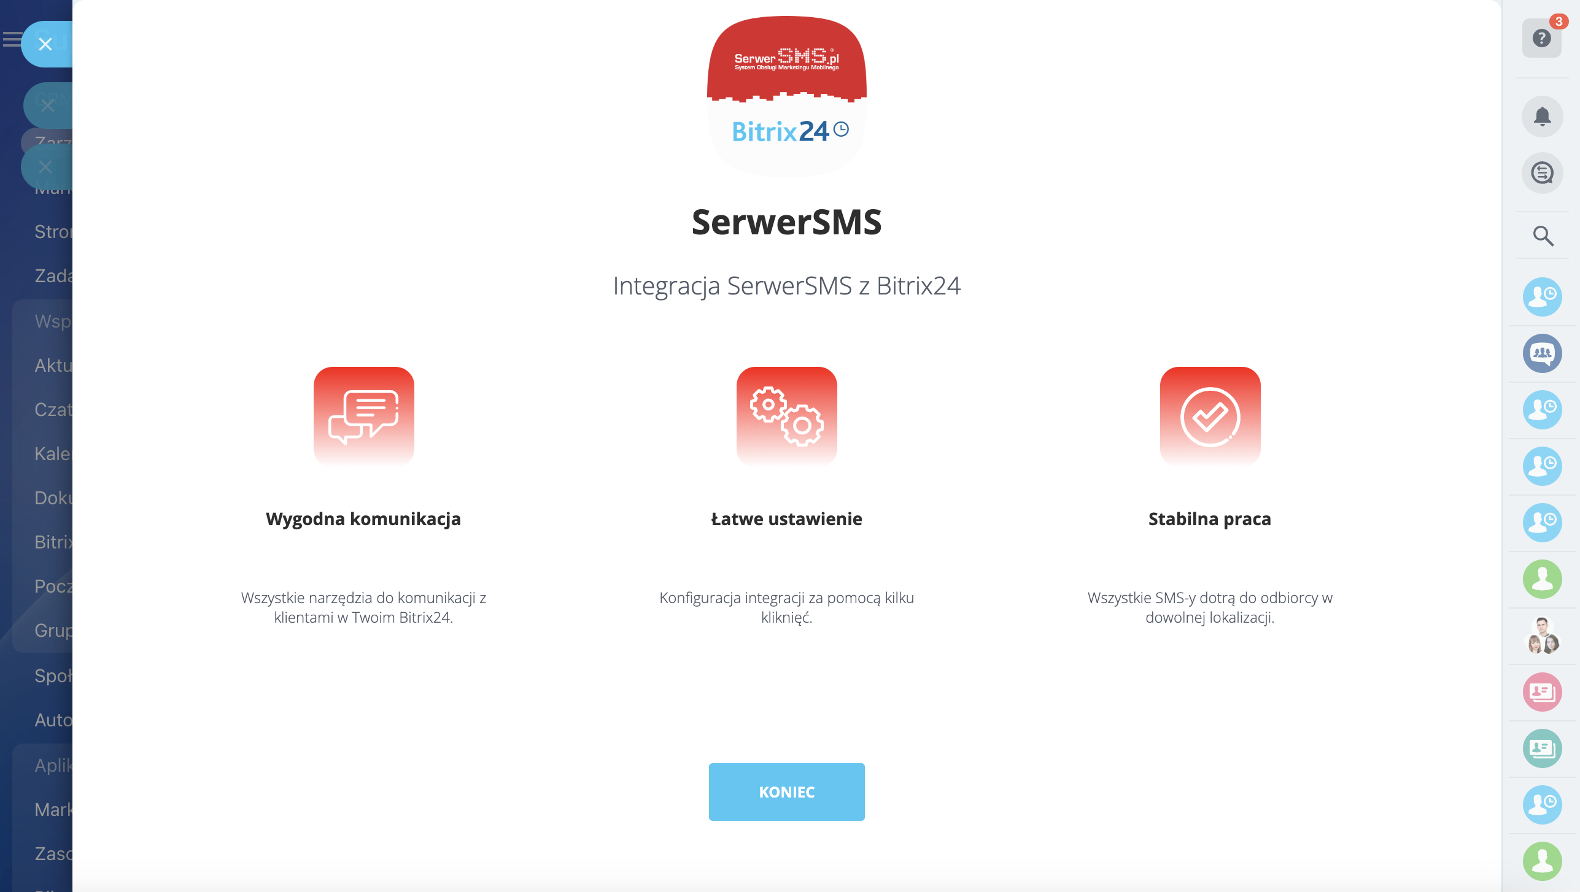Open the Zadania sidebar item
Image resolution: width=1580 pixels, height=892 pixels.
53,276
